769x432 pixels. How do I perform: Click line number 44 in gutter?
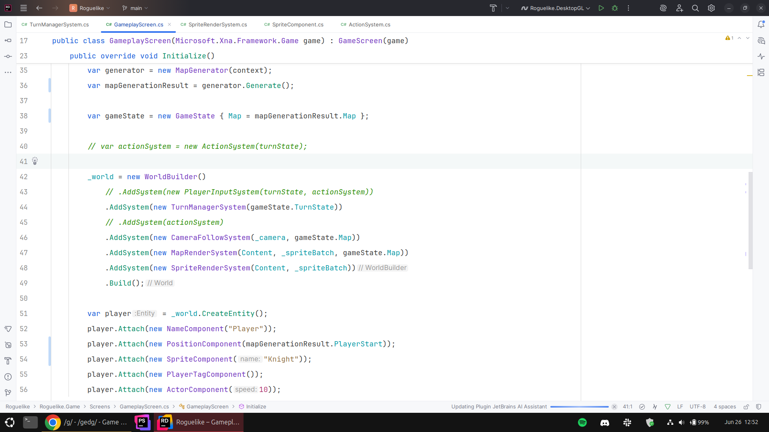tap(24, 207)
